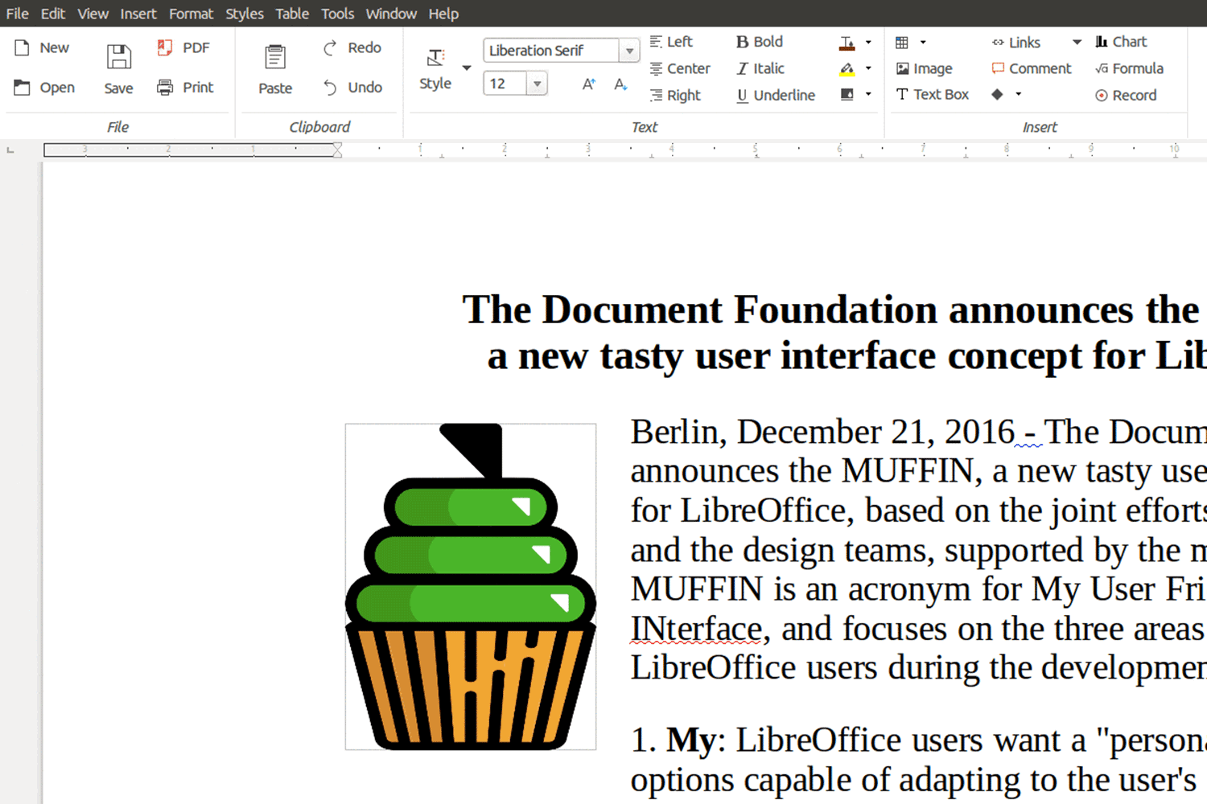Click the Paste clipboard icon

point(275,57)
